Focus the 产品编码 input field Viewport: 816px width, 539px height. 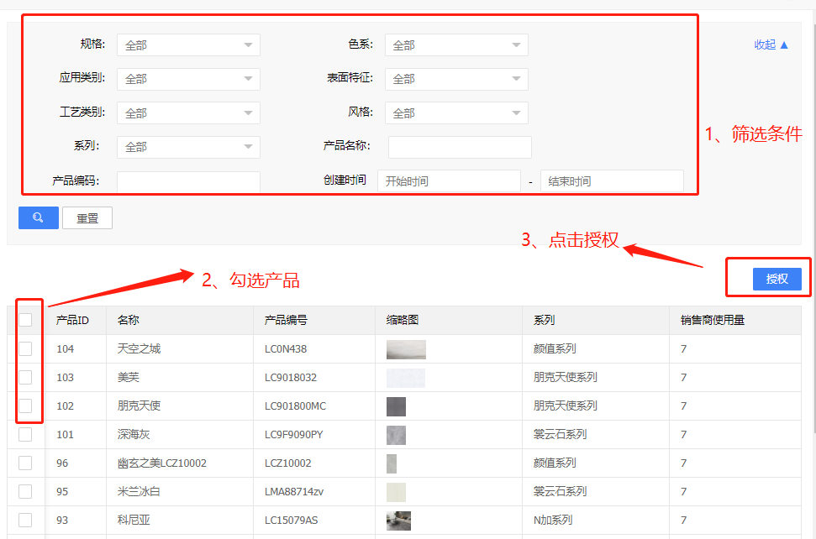[x=188, y=182]
